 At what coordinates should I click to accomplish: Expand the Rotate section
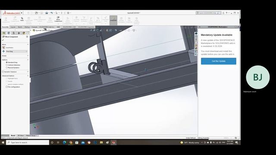(x=28, y=56)
